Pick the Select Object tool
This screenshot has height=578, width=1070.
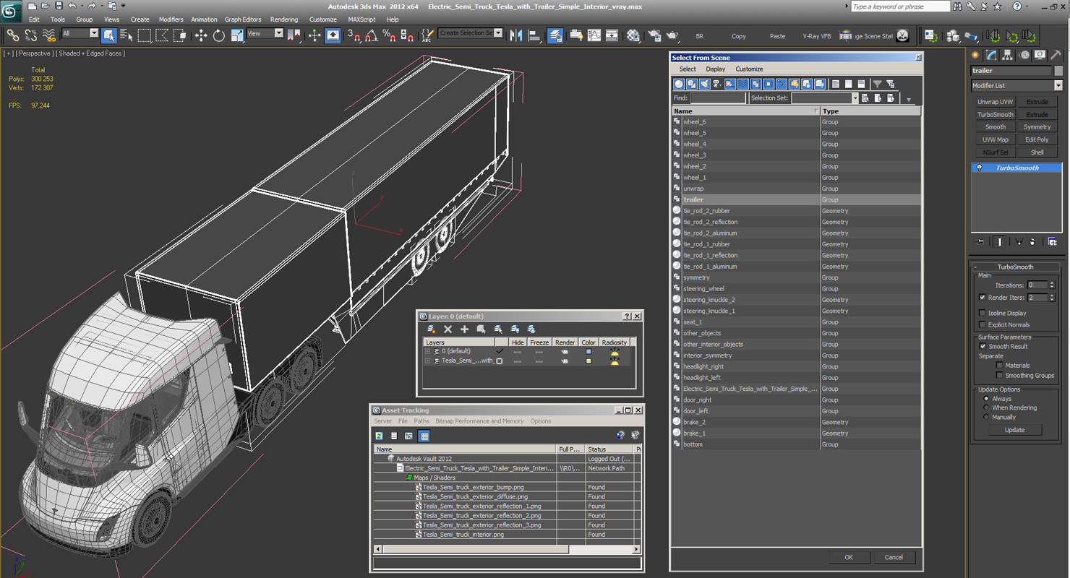click(109, 35)
